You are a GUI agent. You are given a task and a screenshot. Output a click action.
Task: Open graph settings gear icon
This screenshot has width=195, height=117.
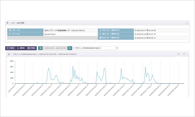click(x=178, y=54)
